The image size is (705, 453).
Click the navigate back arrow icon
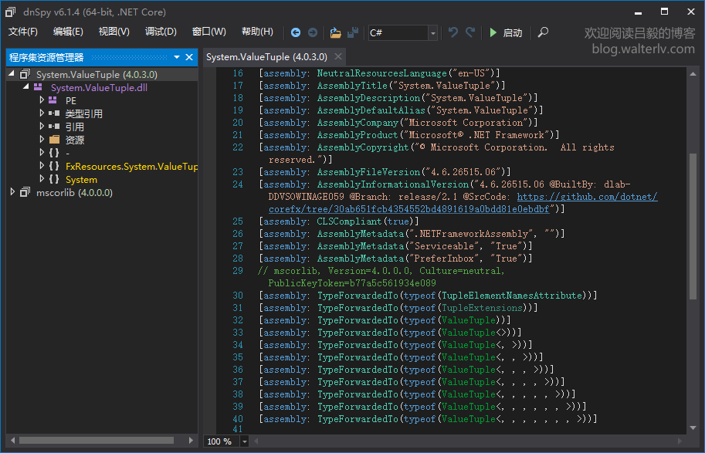click(296, 32)
